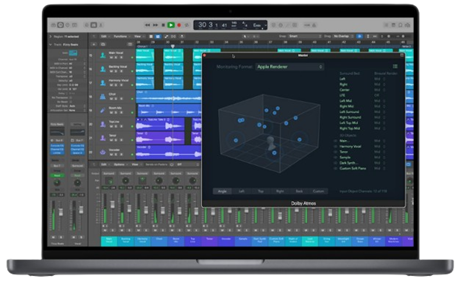This screenshot has width=465, height=289.
Task: Click the Duplicate Track button beside plus
Action: click(x=103, y=45)
